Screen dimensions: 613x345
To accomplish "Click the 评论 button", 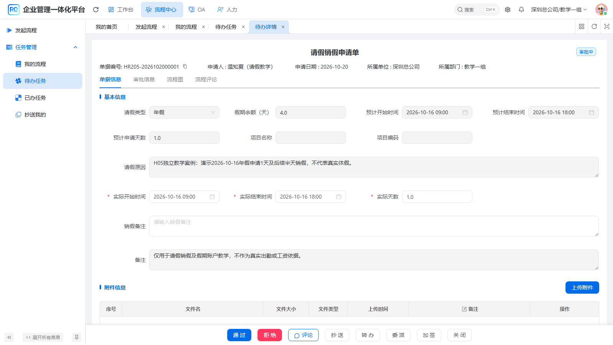I will (x=303, y=335).
